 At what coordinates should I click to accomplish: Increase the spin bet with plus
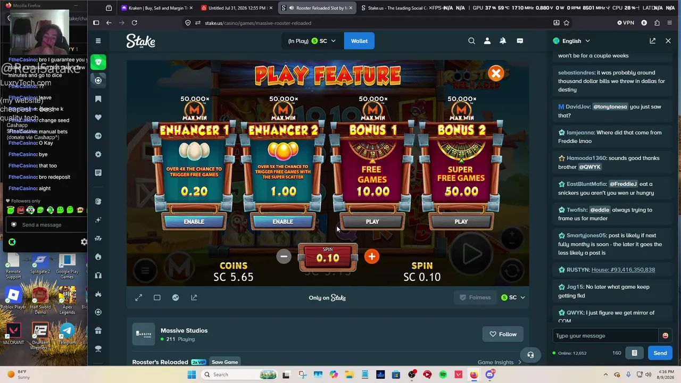point(371,256)
